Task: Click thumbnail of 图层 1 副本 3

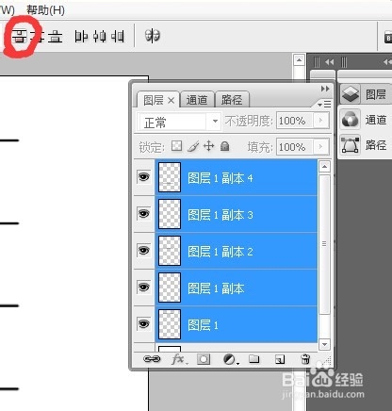Action: (170, 214)
